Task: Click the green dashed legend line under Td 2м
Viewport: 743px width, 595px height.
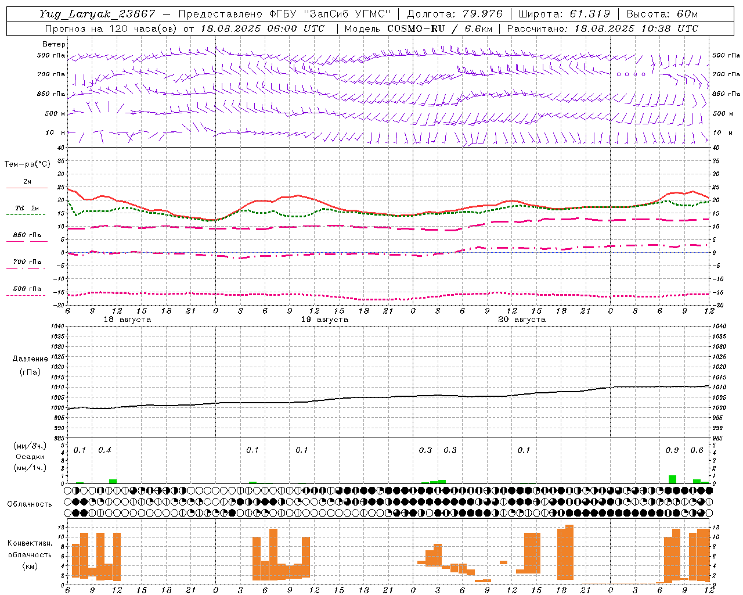Action: (26, 214)
